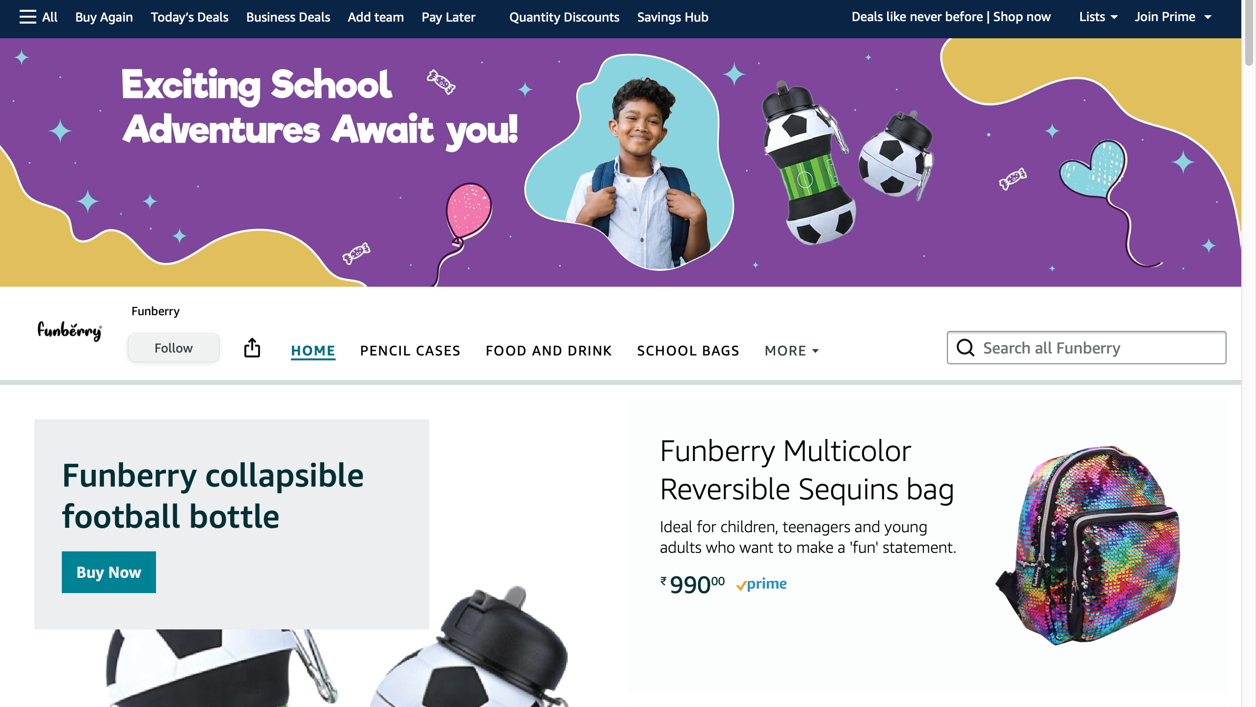
Task: Open the Lists dropdown
Action: click(x=1098, y=17)
